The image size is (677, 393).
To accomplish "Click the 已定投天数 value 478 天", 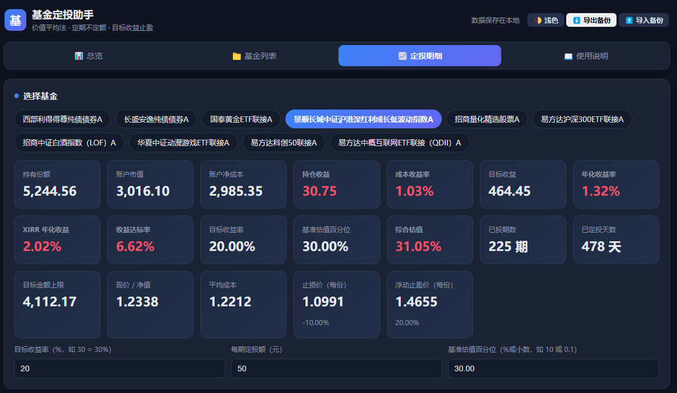I will click(x=602, y=246).
